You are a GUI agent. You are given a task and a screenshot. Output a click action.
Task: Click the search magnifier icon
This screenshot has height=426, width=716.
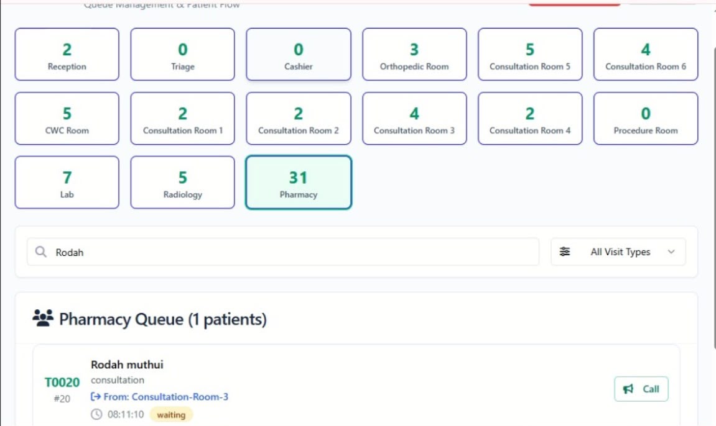click(x=40, y=252)
